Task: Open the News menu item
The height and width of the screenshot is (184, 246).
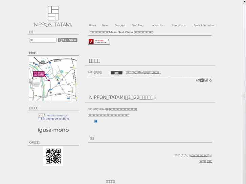Action: point(105,25)
